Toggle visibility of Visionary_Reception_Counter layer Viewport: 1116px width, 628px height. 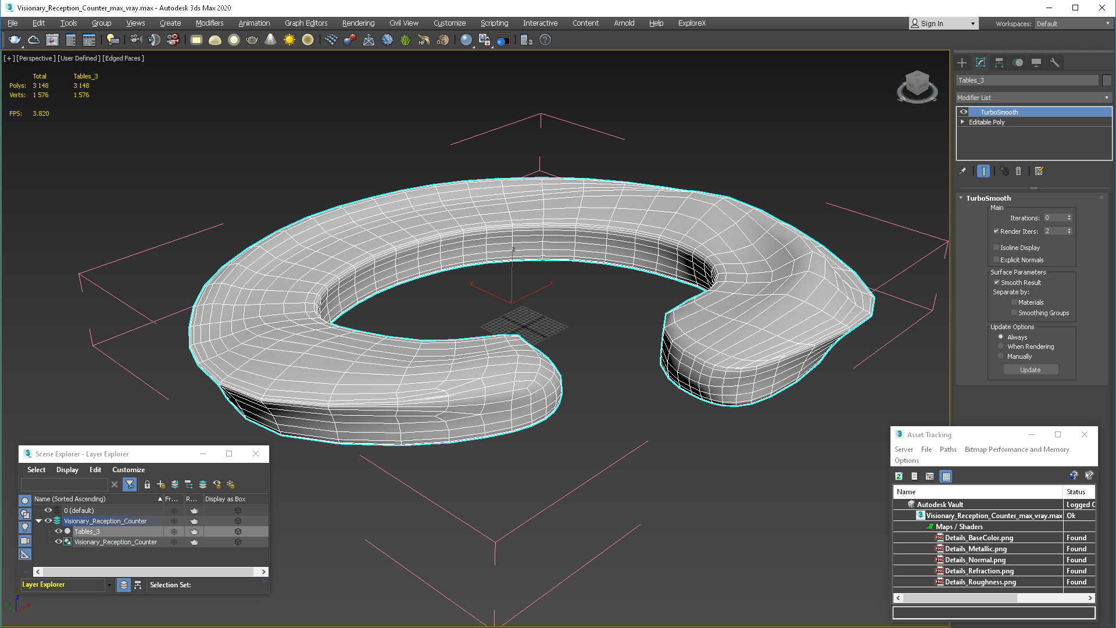pyautogui.click(x=48, y=520)
